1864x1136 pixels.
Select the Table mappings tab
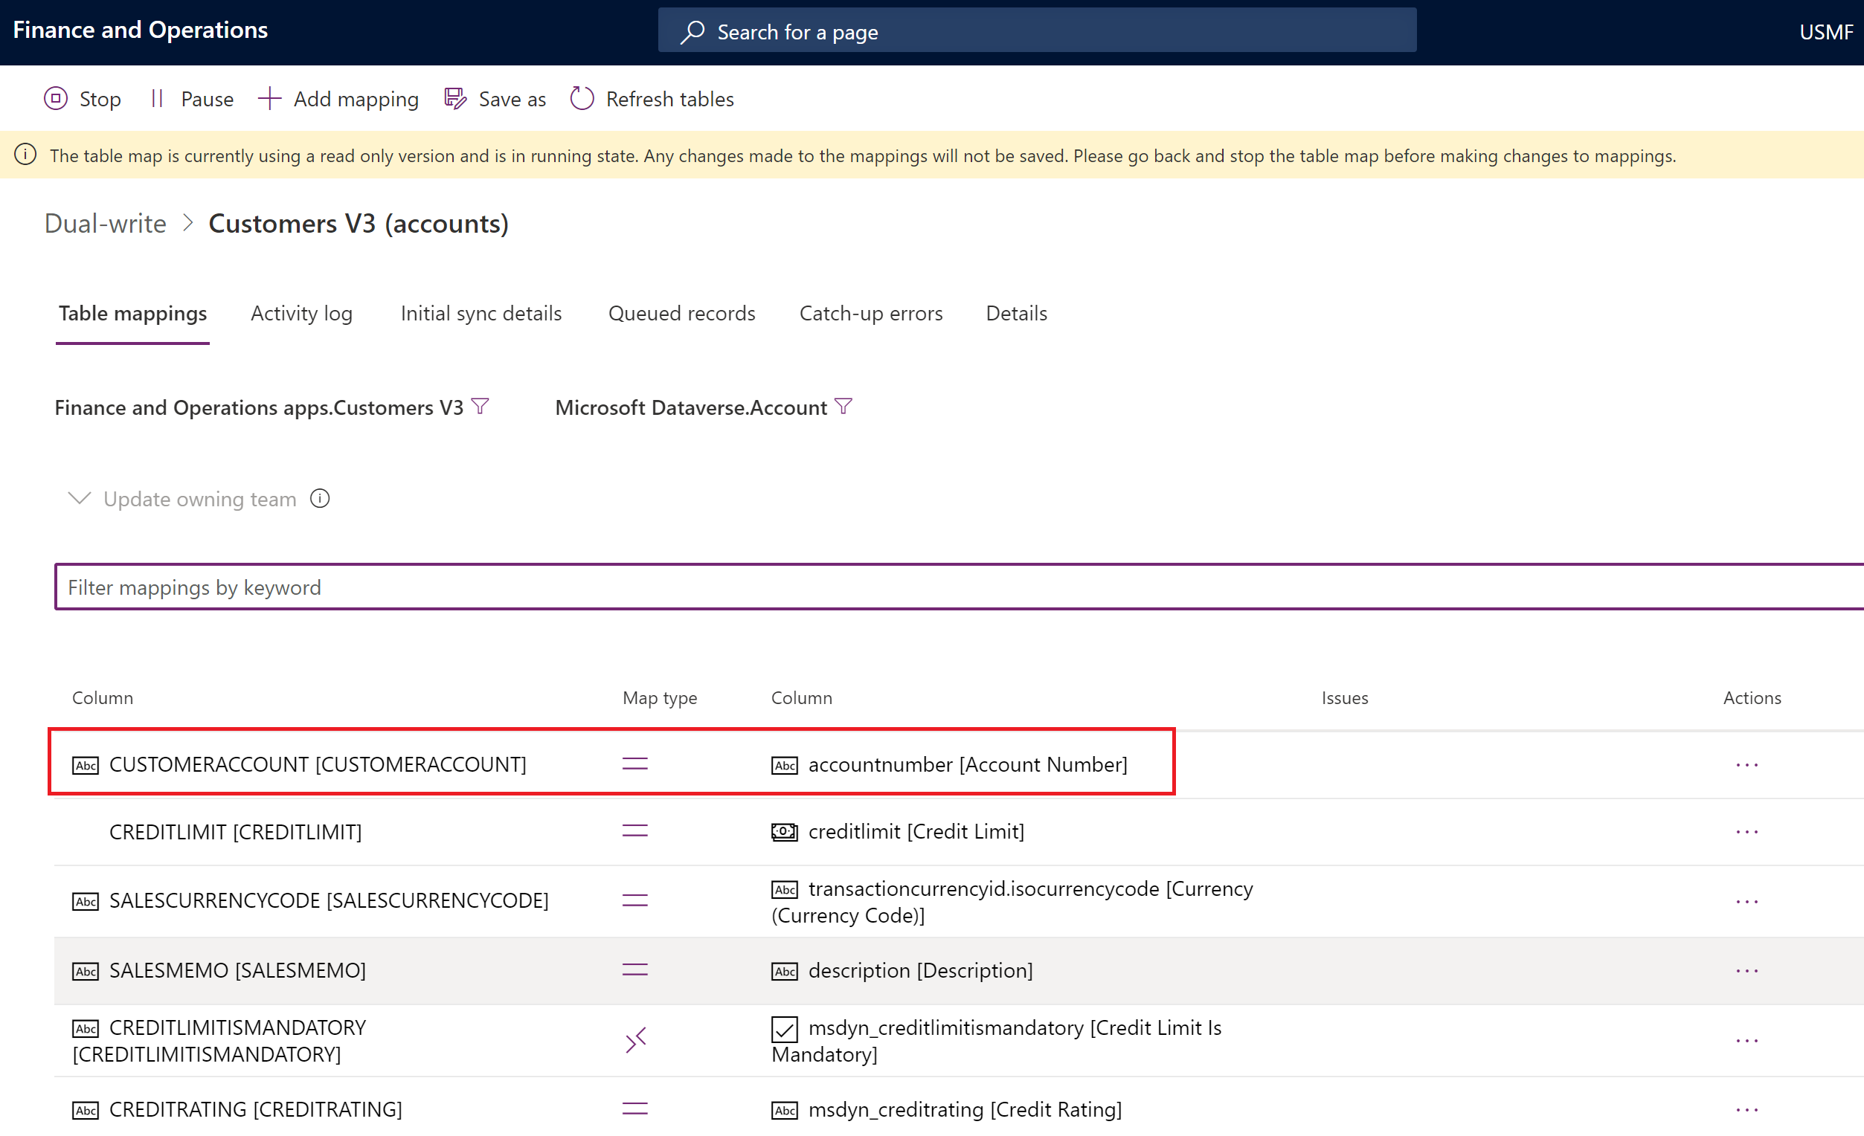tap(132, 313)
